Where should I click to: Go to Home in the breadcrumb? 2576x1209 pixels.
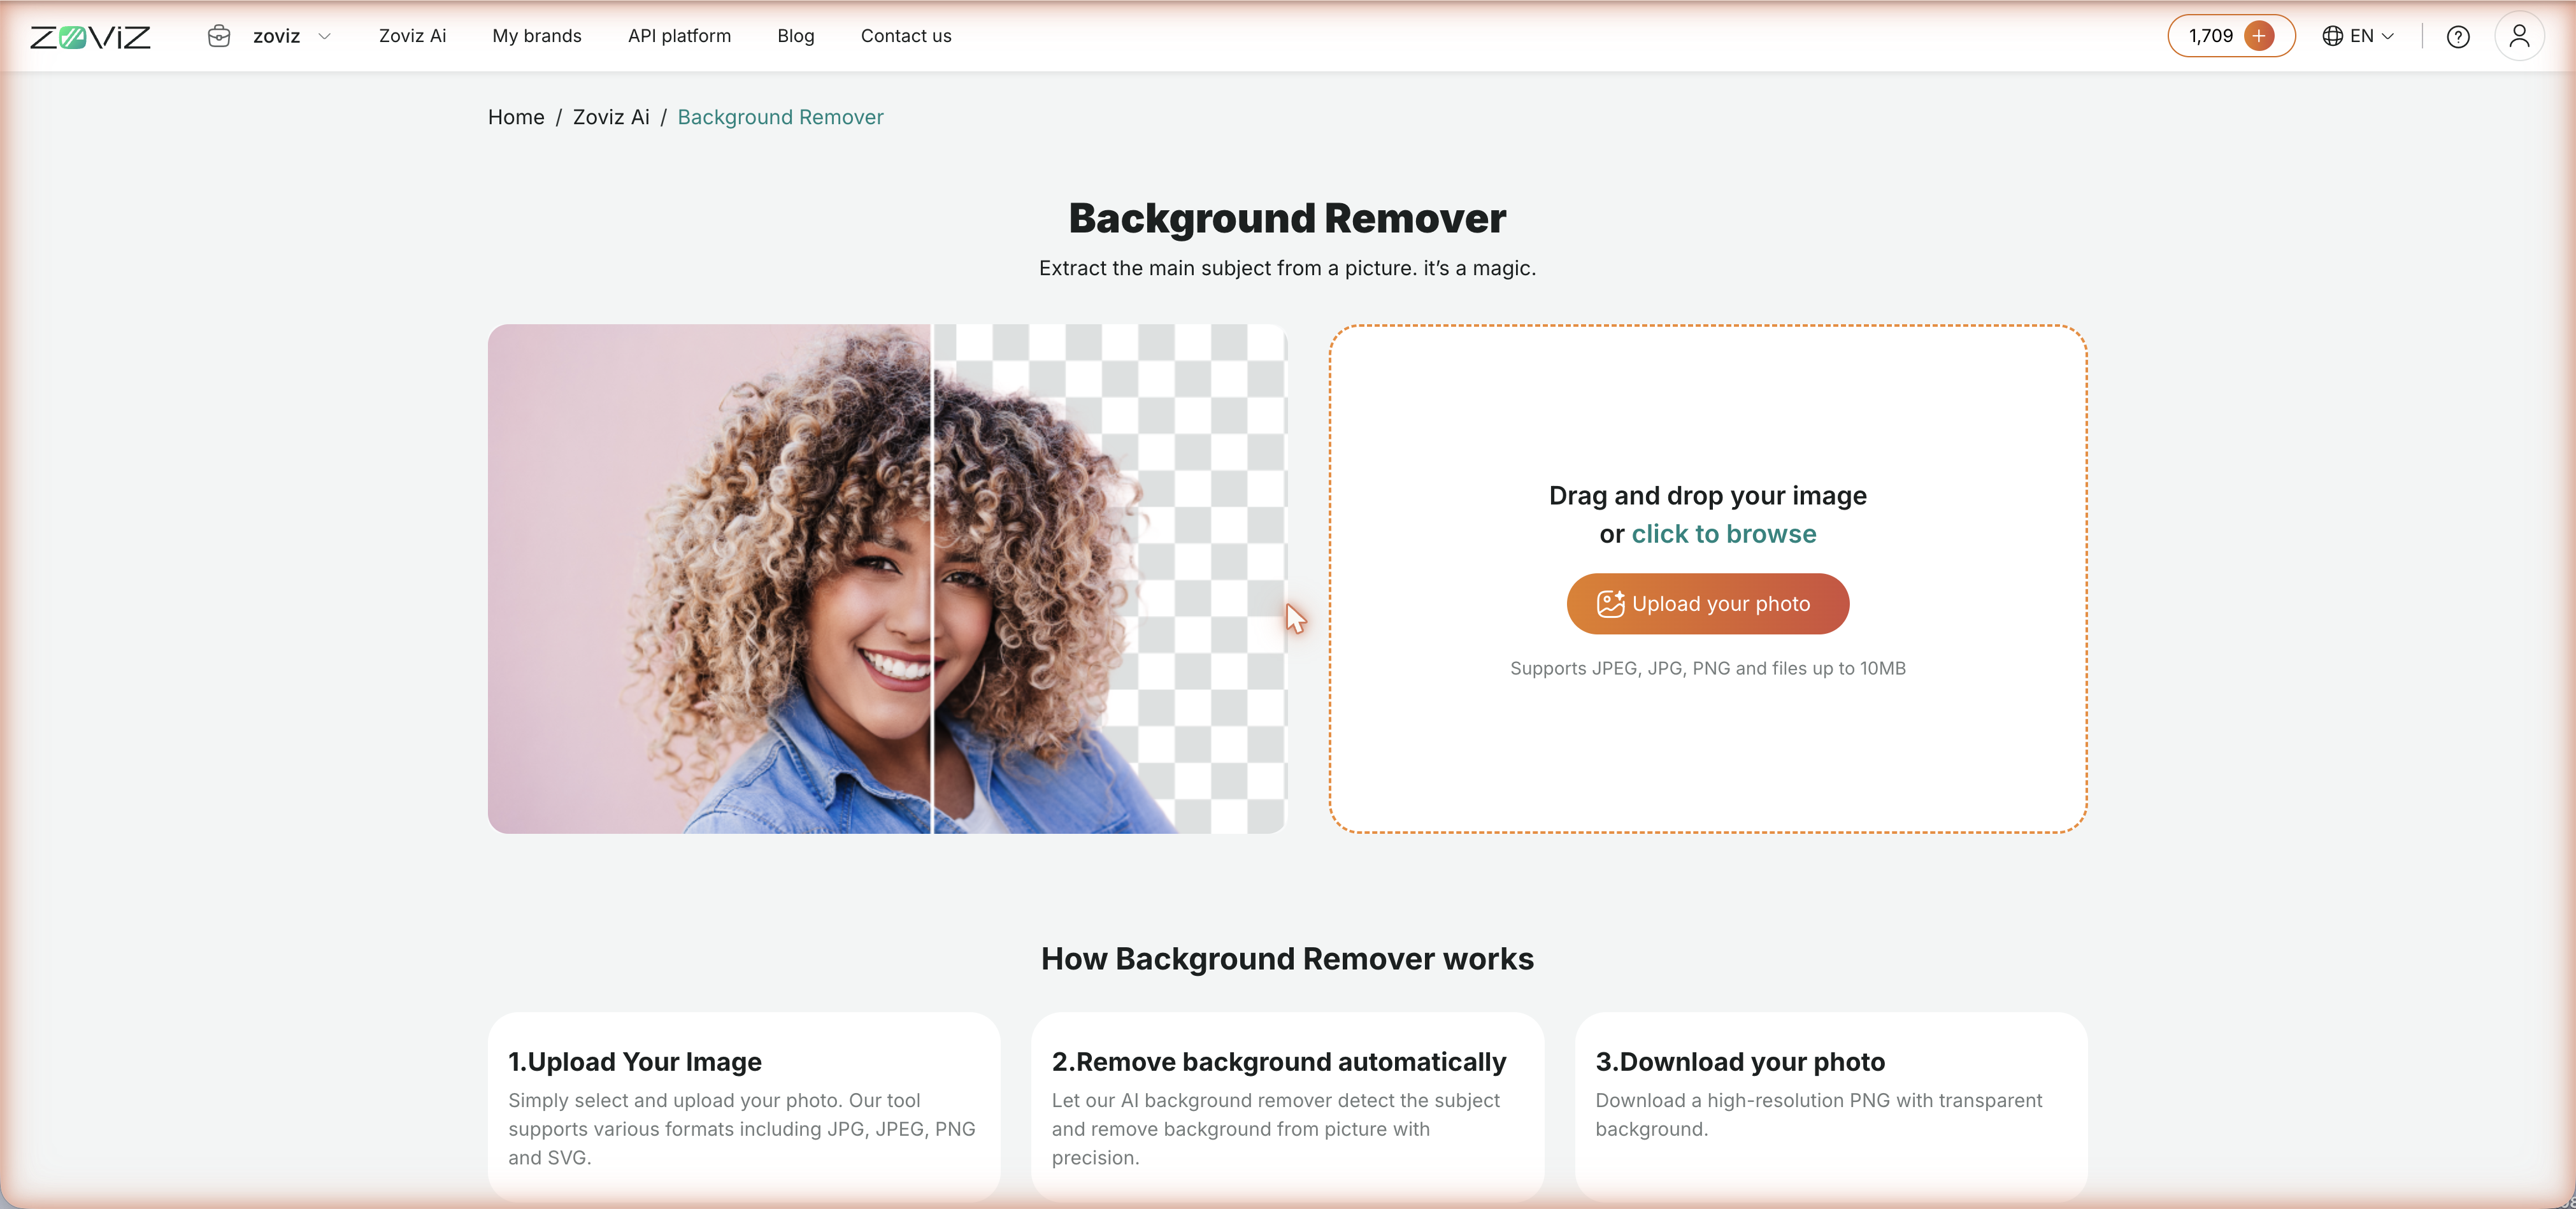pyautogui.click(x=516, y=117)
